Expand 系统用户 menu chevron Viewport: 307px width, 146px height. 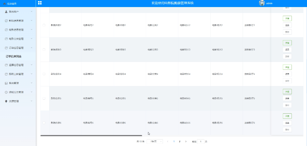click(31, 12)
